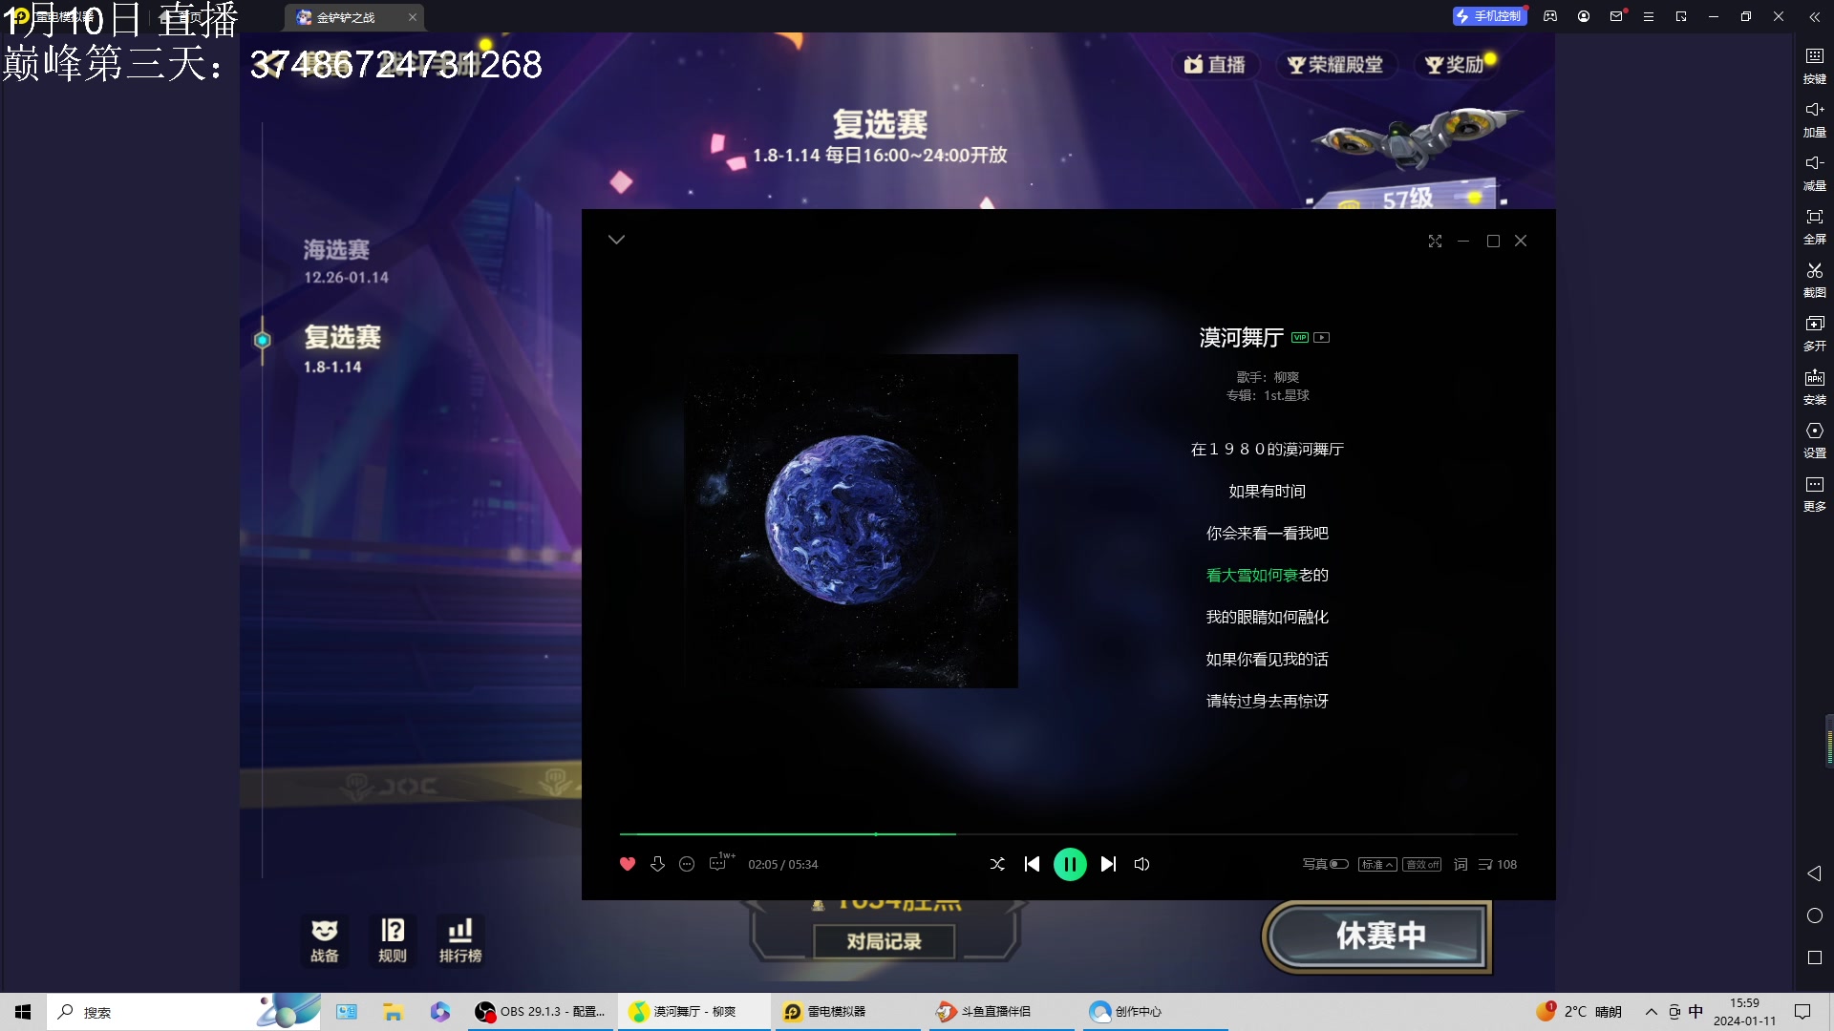
Task: Open OBS 29.1.3 from the taskbar
Action: (541, 1012)
